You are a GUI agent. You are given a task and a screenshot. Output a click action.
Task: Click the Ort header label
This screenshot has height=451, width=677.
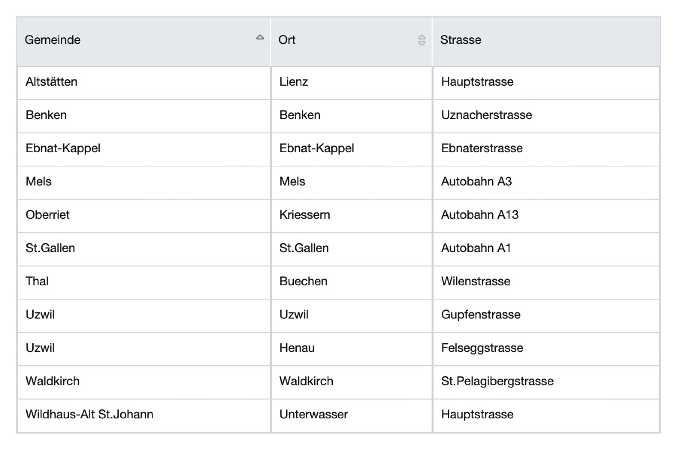[x=287, y=40]
